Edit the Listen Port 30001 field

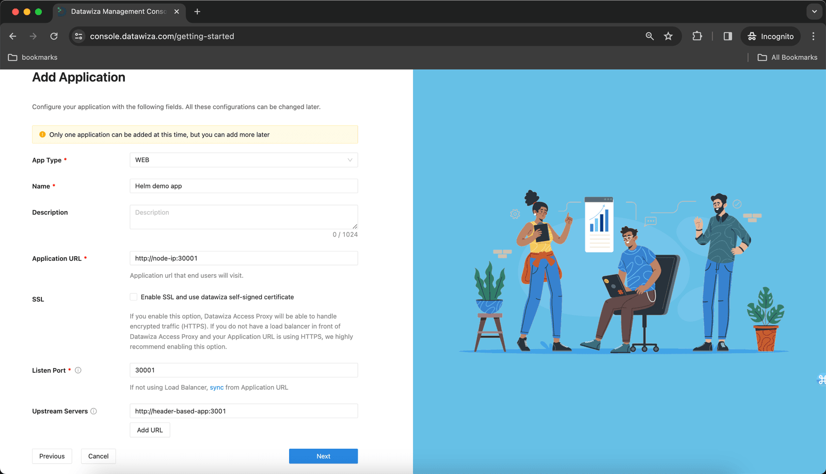[x=244, y=370]
